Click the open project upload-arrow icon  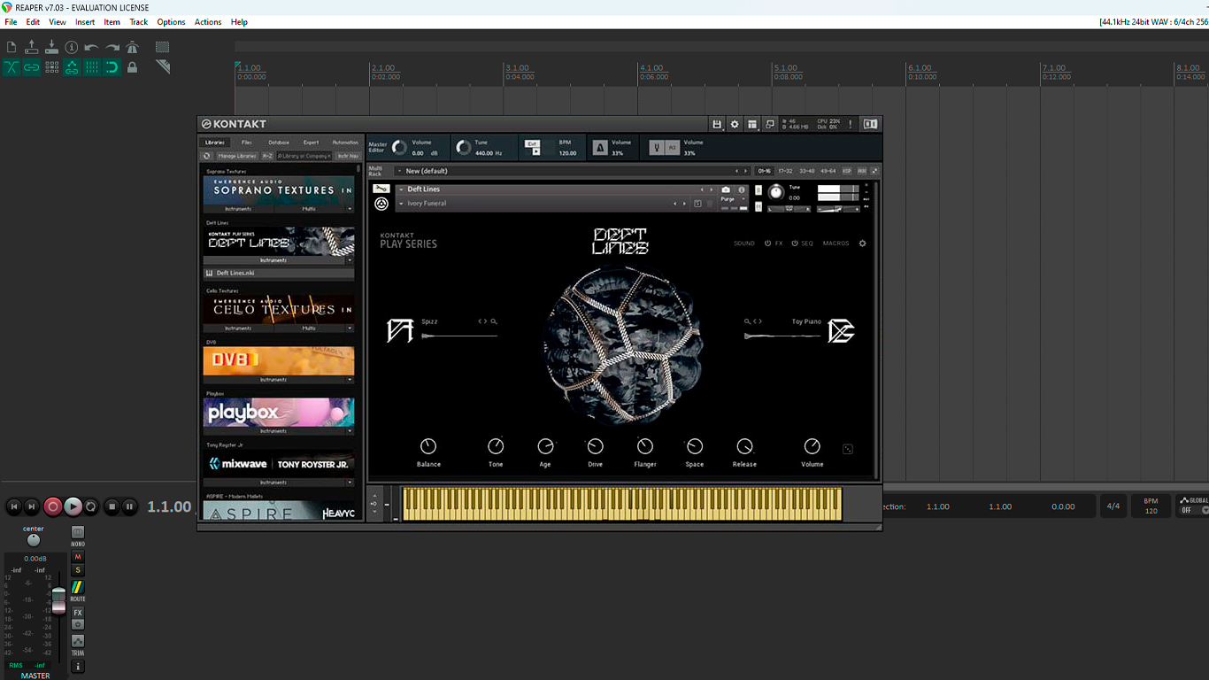pos(32,47)
